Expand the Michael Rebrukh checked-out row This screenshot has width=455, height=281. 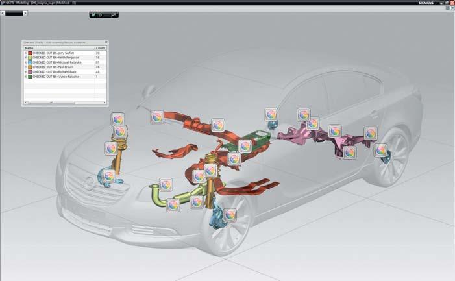point(25,62)
